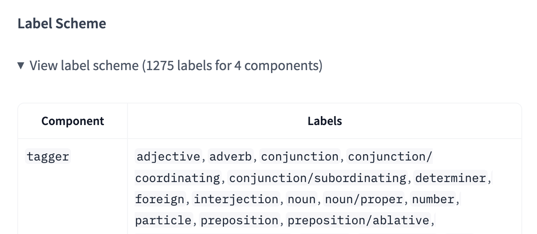Select the 'conjunction/subordinating' label tag
Screen dimensions: 537x234
click(x=317, y=178)
